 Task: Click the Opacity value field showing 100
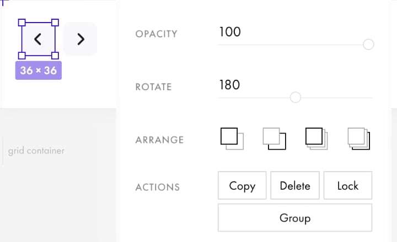point(230,32)
